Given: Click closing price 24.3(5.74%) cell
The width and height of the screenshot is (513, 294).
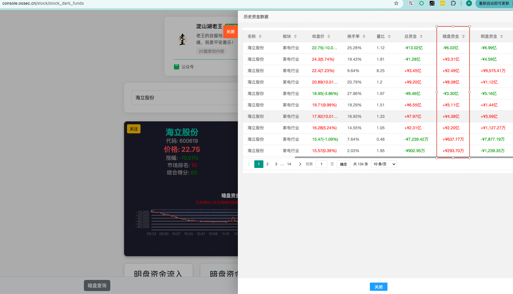Looking at the screenshot, I should [x=323, y=59].
